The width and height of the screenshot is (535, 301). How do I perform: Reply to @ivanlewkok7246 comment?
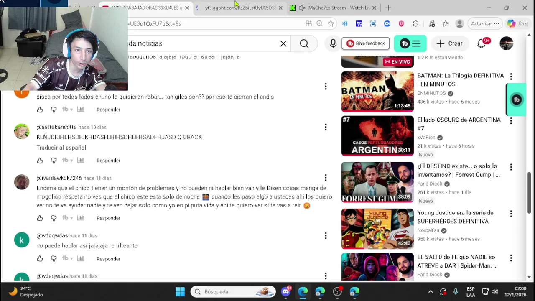click(x=108, y=218)
